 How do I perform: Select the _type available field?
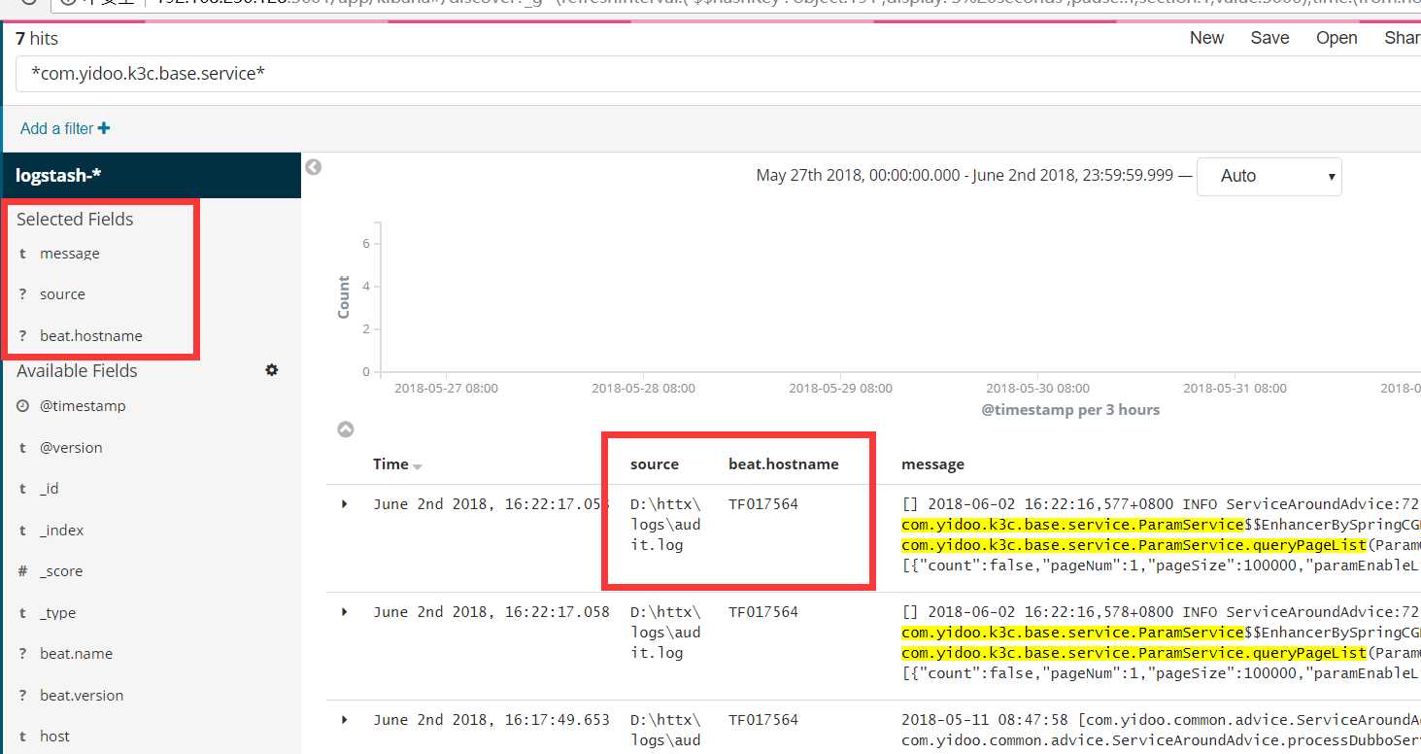[57, 613]
